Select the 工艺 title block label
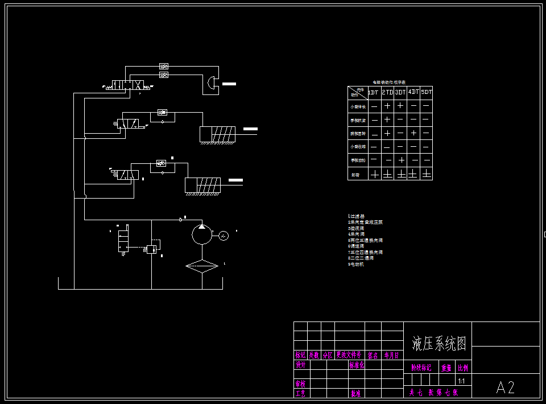This screenshot has width=546, height=404. pos(300,393)
